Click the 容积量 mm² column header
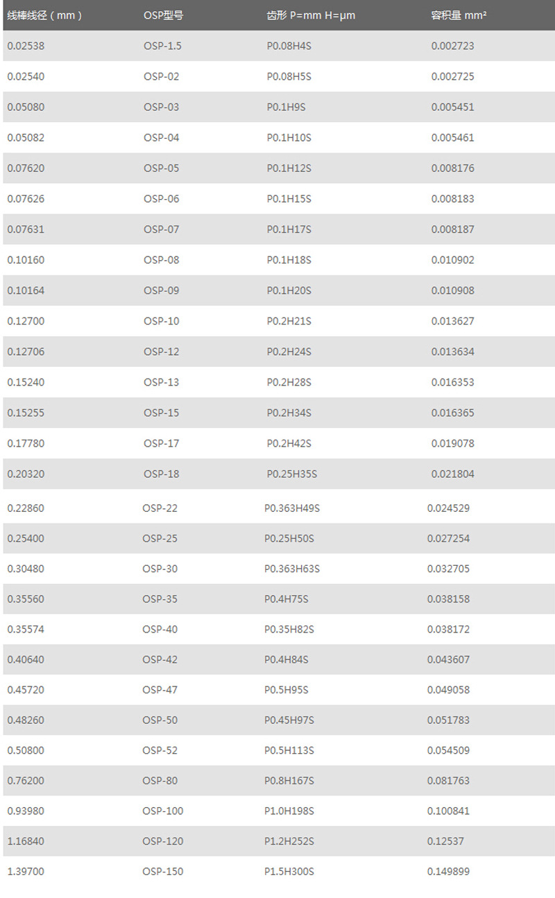Screen dimensions: 555x898 coord(459,15)
